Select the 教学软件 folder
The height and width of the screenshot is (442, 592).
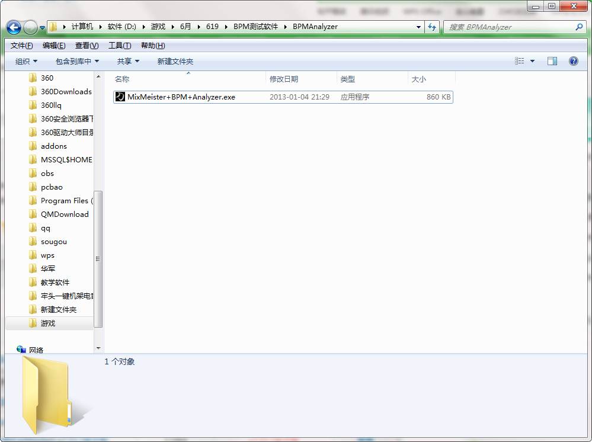click(55, 283)
